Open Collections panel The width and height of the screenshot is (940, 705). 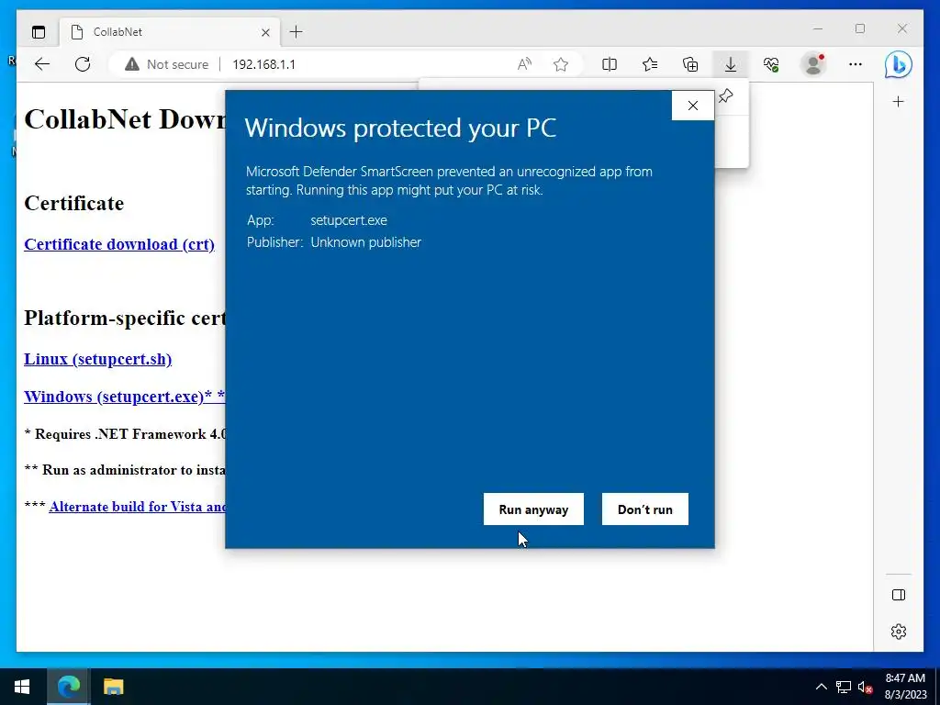(x=690, y=64)
